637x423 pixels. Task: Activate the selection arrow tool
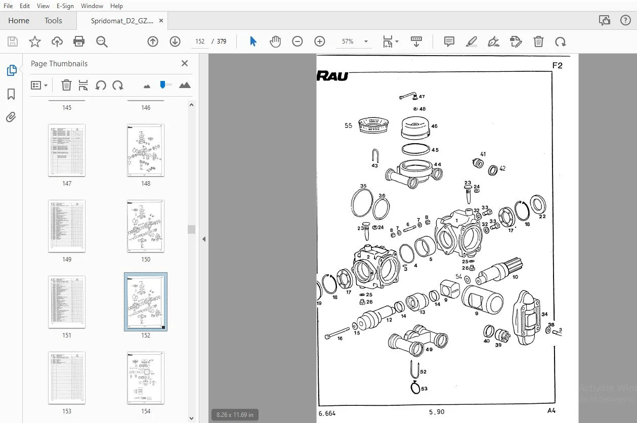tap(253, 41)
